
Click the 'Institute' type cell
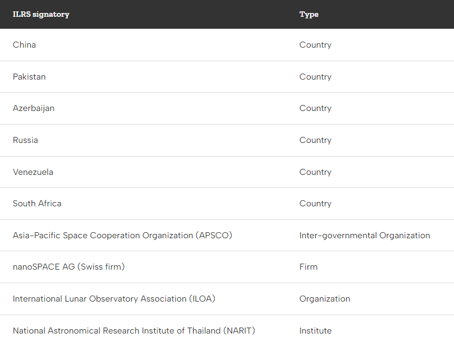pos(315,330)
